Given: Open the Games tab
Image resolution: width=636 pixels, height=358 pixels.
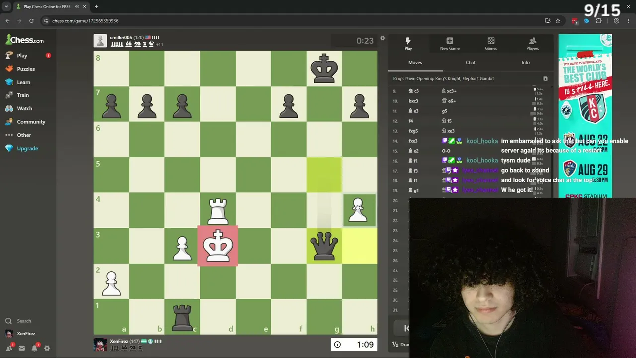Looking at the screenshot, I should (x=491, y=44).
